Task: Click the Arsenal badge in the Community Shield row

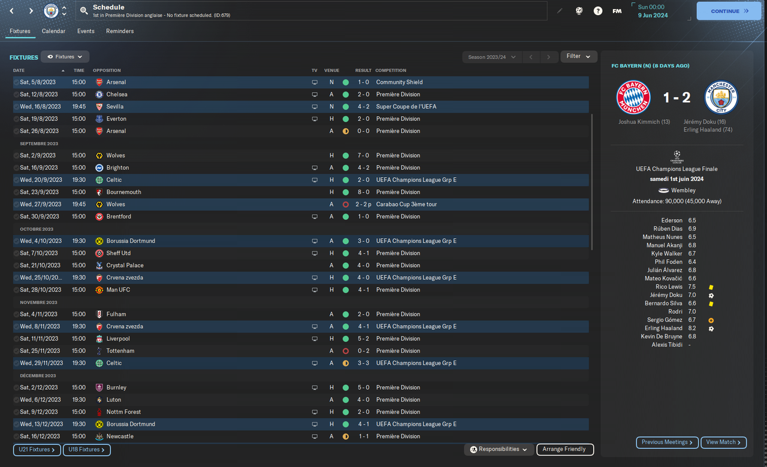Action: (x=99, y=82)
